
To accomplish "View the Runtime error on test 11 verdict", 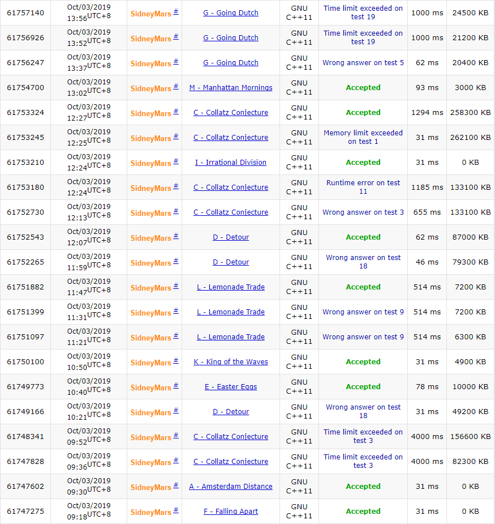I will tap(363, 187).
